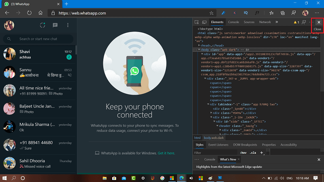Toggle .cls class editor

click(x=253, y=153)
